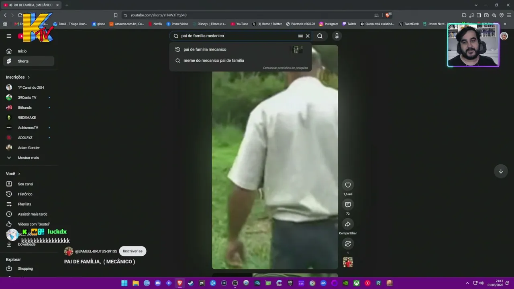Click the browser back arrow
This screenshot has height=289, width=514.
tap(5, 15)
